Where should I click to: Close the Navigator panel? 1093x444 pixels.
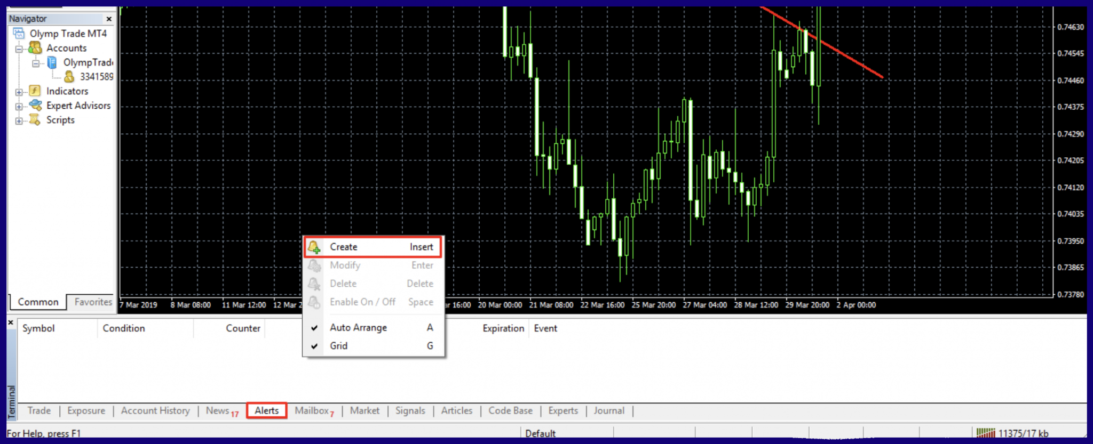tap(109, 19)
